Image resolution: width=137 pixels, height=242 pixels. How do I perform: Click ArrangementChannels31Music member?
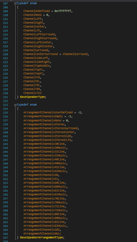click(x=45, y=156)
